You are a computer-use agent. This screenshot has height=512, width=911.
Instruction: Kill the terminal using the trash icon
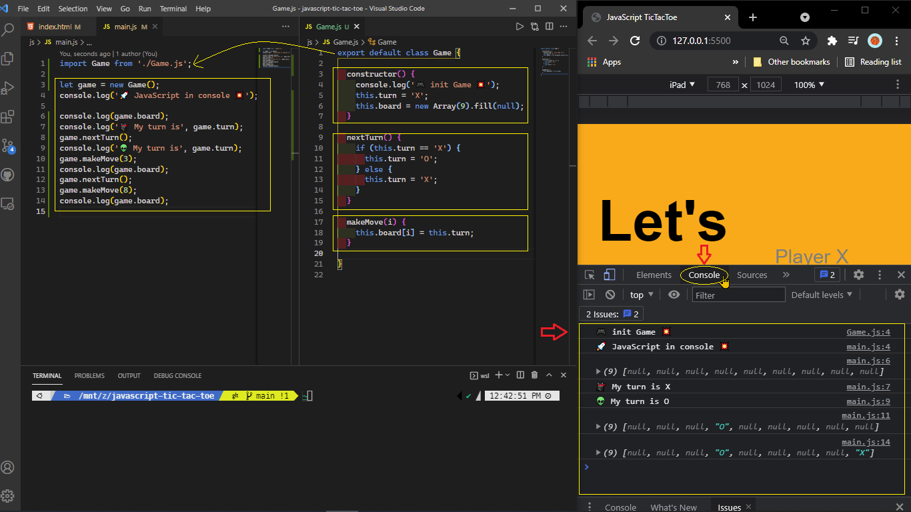534,375
